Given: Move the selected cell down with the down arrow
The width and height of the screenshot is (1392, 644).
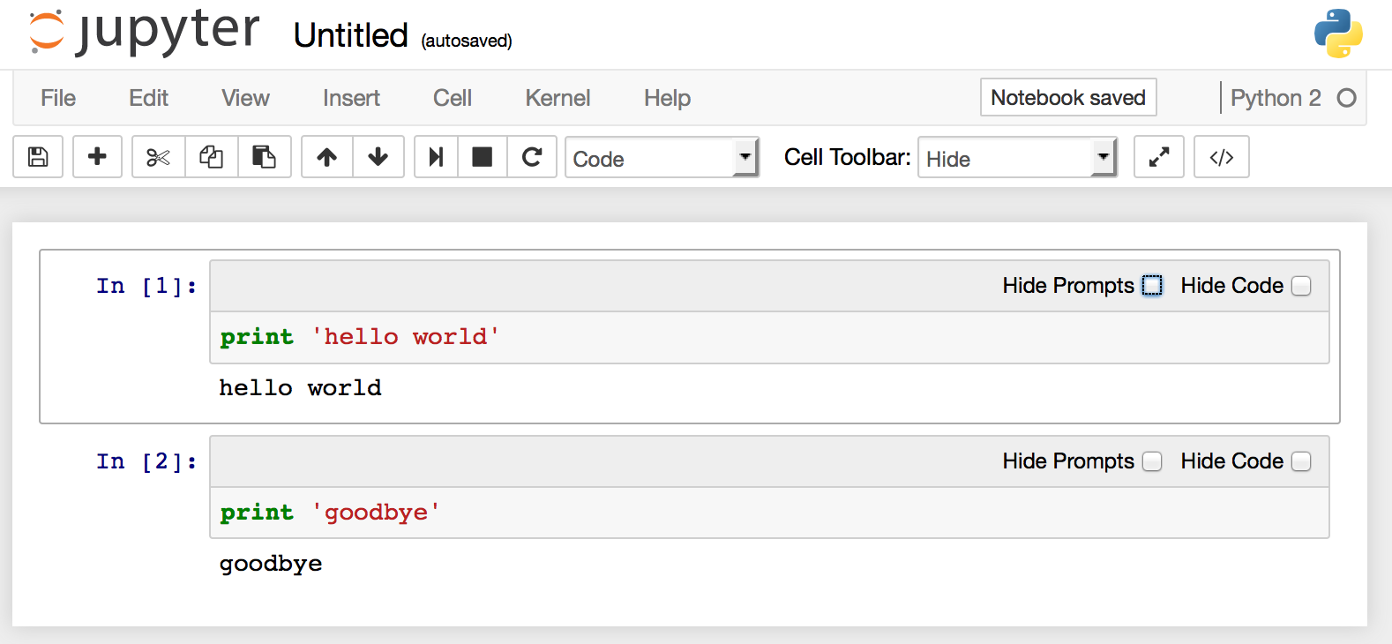Looking at the screenshot, I should [x=378, y=157].
